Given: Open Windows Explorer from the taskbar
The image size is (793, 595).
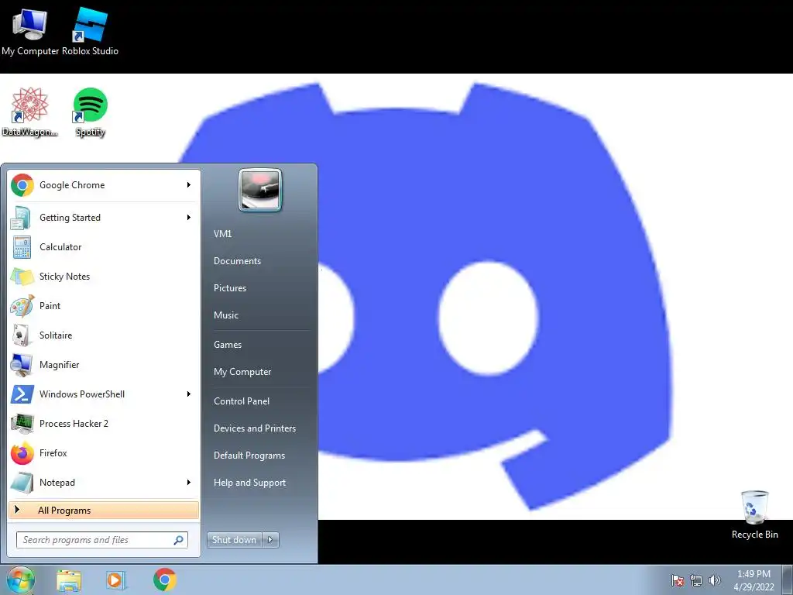Looking at the screenshot, I should (x=69, y=580).
